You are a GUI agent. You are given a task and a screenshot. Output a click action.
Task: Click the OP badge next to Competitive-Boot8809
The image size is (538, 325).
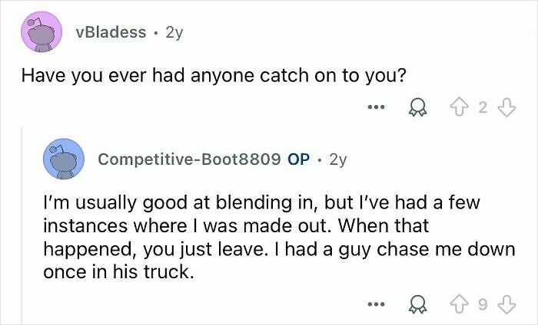click(298, 159)
